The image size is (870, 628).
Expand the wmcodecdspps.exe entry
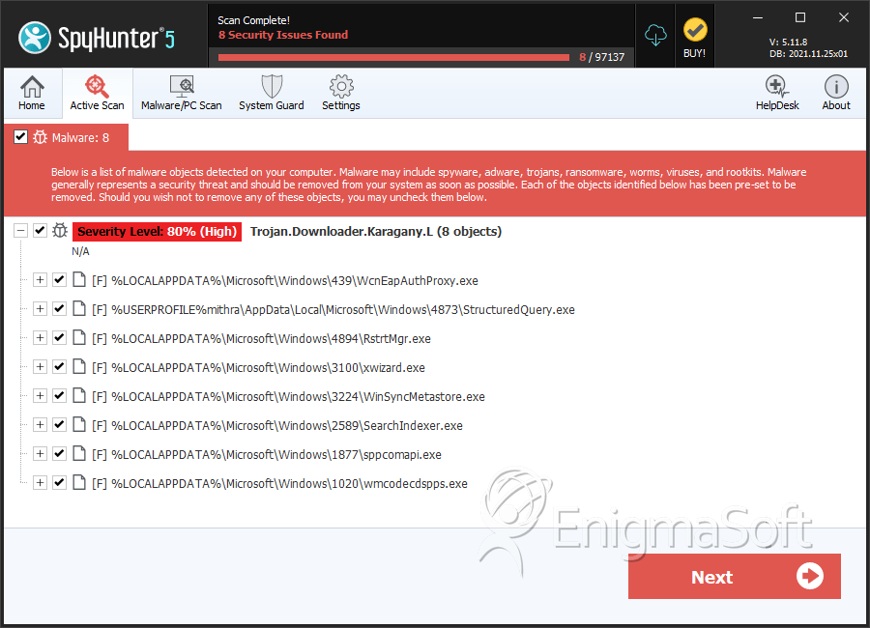[40, 483]
